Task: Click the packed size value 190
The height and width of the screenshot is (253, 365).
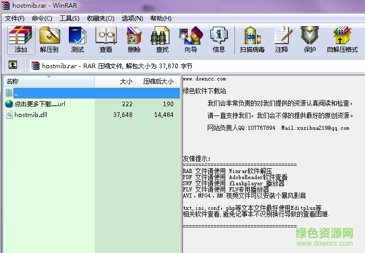Action: click(168, 104)
